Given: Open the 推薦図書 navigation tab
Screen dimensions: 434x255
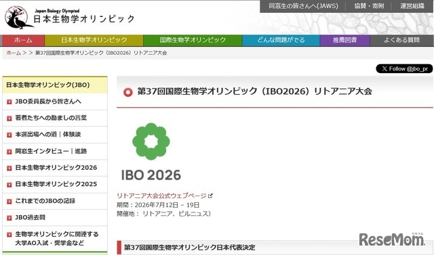Looking at the screenshot, I should 345,41.
